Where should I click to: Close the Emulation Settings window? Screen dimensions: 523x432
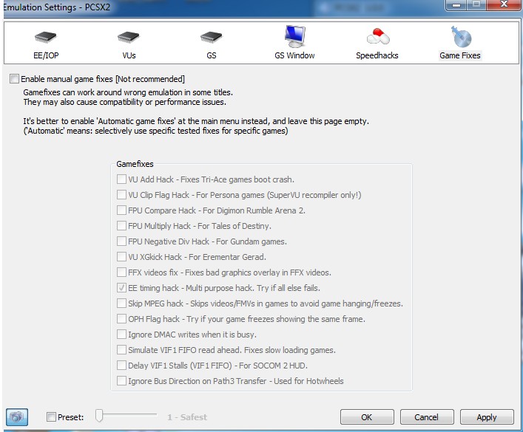504,4
